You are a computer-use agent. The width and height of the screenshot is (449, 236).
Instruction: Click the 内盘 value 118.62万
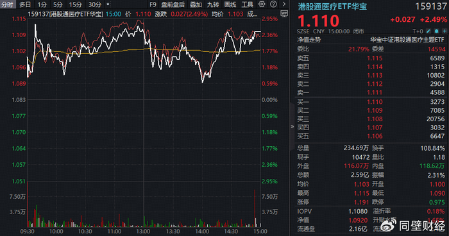click(433, 166)
